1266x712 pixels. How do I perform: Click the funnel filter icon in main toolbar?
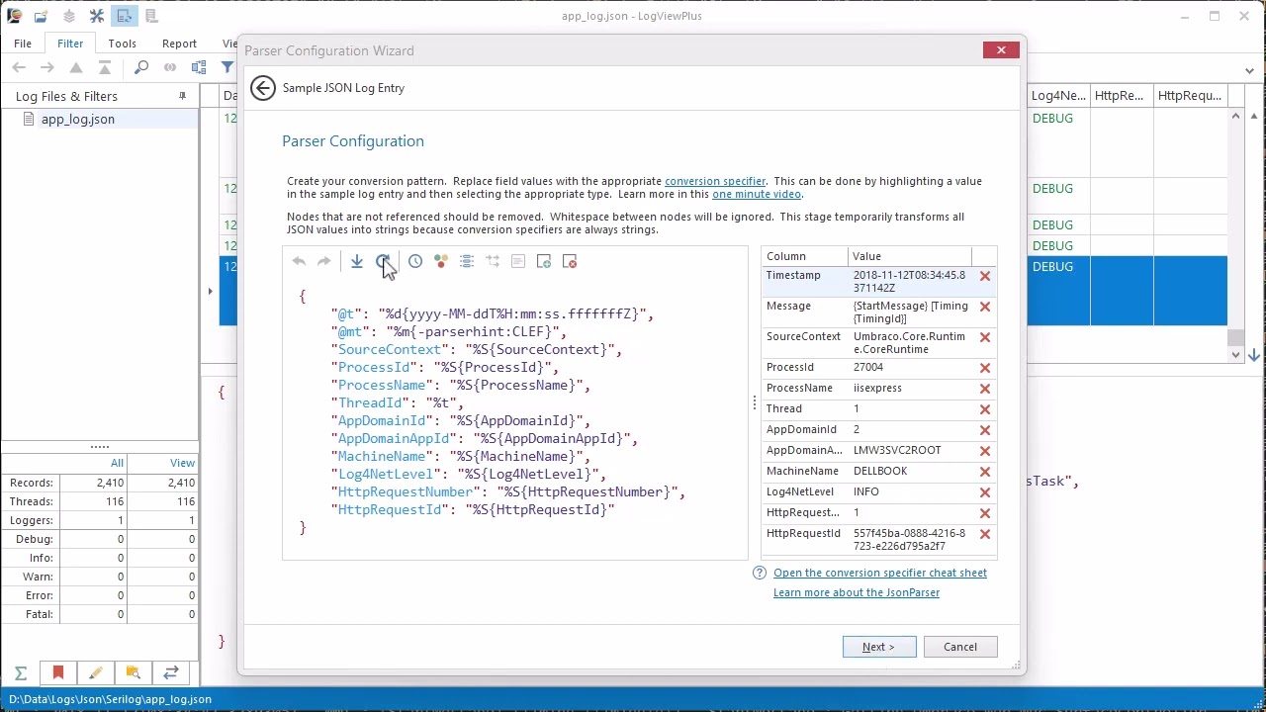(227, 67)
